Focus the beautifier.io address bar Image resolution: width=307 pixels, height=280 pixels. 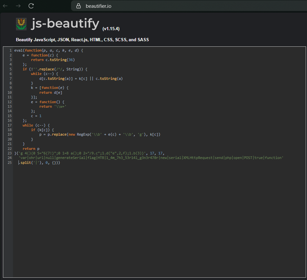[162, 6]
